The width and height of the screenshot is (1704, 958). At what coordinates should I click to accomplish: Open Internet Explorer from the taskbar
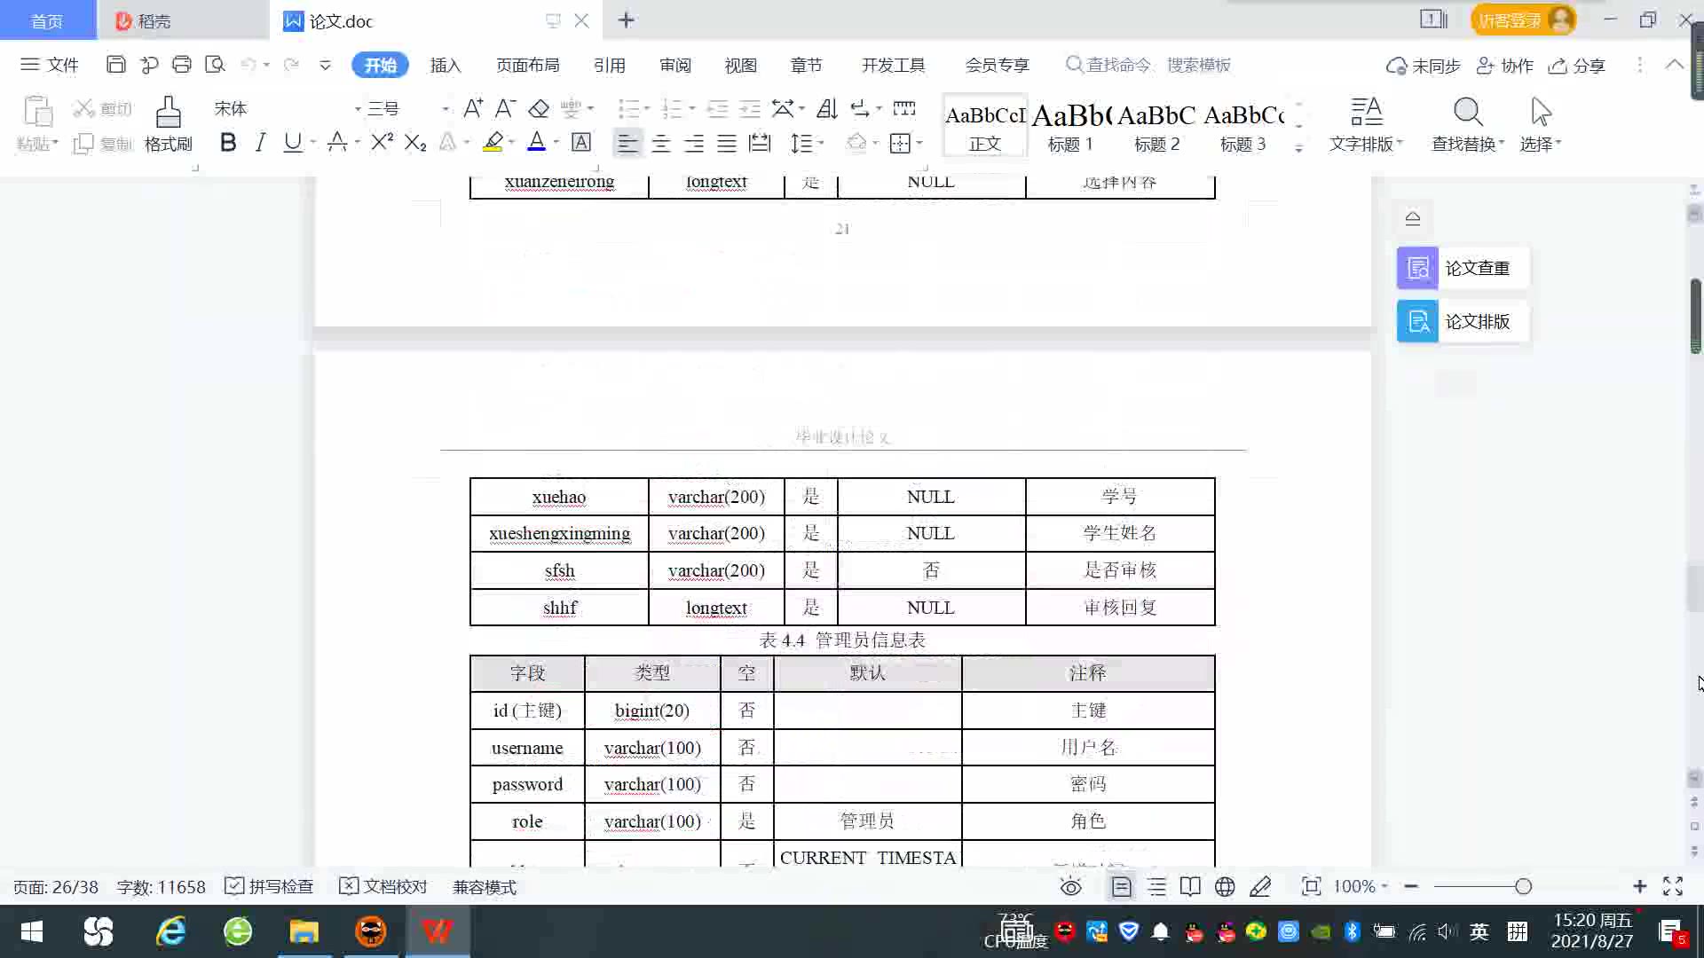tap(170, 931)
